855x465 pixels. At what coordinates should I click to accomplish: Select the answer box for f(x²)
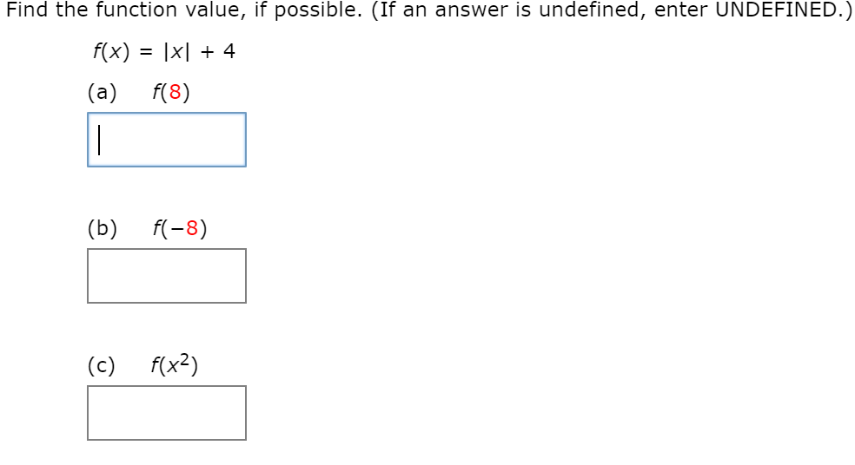[x=167, y=413]
